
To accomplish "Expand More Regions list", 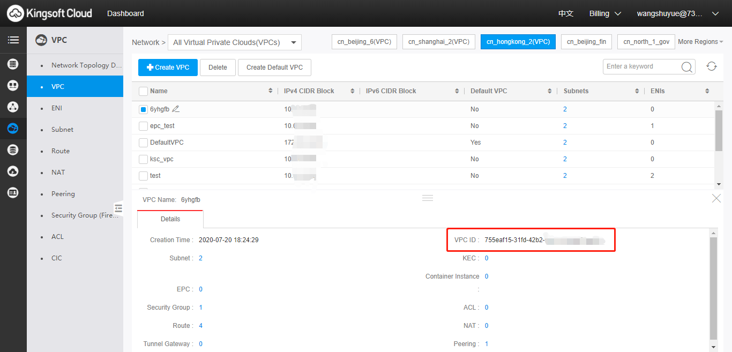I will [x=700, y=42].
